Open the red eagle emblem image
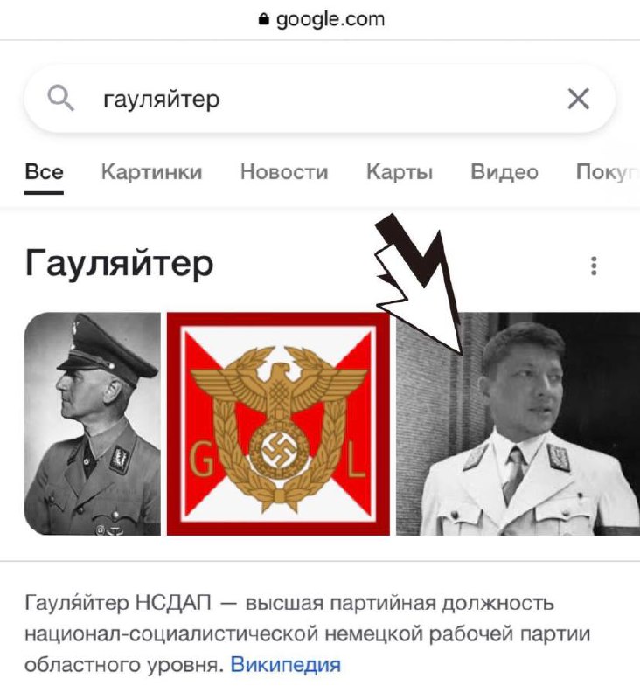This screenshot has width=640, height=699. pyautogui.click(x=278, y=424)
